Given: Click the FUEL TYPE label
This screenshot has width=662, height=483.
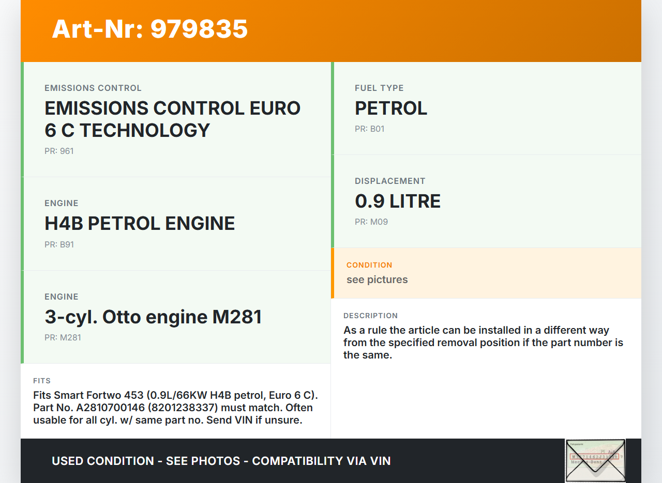Looking at the screenshot, I should [379, 88].
